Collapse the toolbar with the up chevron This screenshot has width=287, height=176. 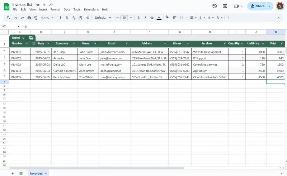(x=278, y=18)
